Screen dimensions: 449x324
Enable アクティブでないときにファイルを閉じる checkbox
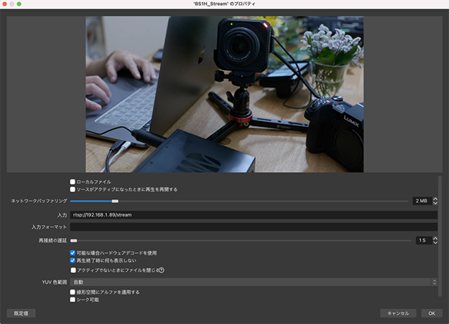[x=73, y=270]
